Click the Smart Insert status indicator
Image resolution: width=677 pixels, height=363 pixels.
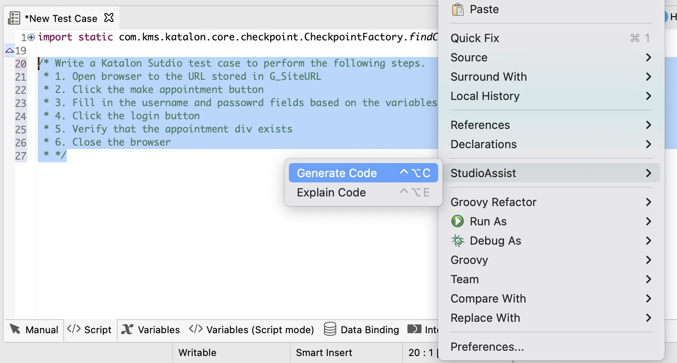(x=324, y=352)
